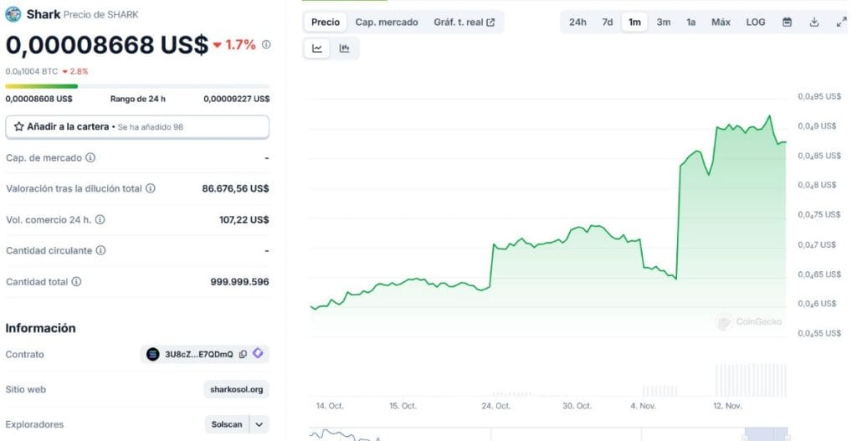This screenshot has width=857, height=441.
Task: Select the line chart view icon
Action: (x=317, y=49)
